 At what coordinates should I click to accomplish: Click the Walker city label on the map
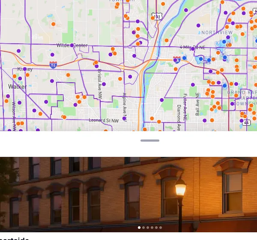pos(18,87)
